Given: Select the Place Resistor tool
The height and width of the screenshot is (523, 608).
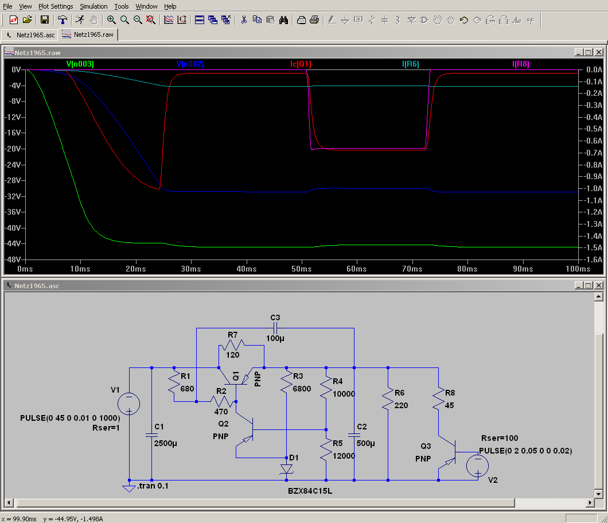Looking at the screenshot, I should tap(372, 20).
